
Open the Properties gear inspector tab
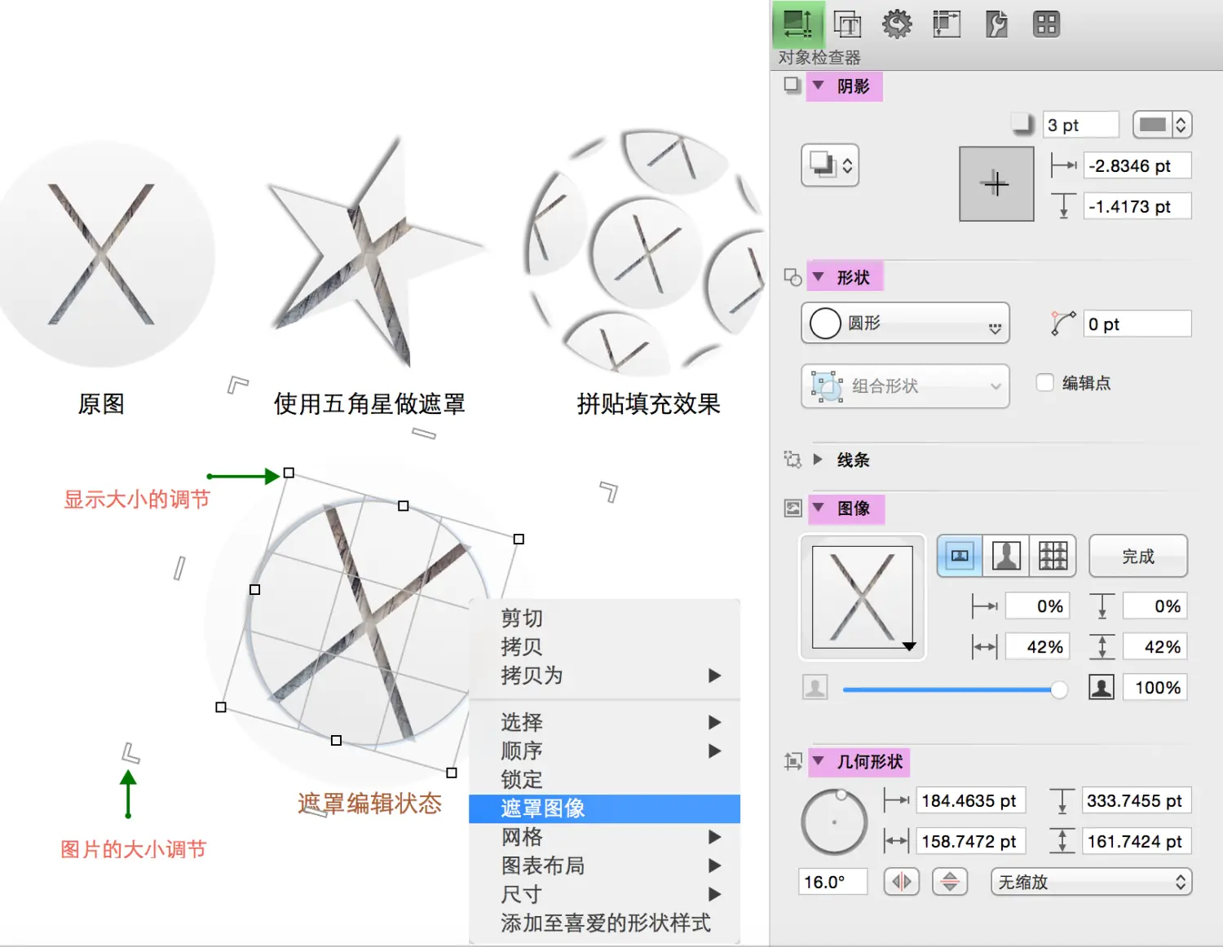(897, 24)
